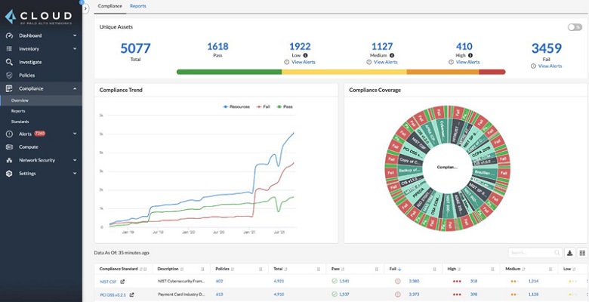Open View Alerts under Low
Screen dimensions: 589x302
point(302,63)
